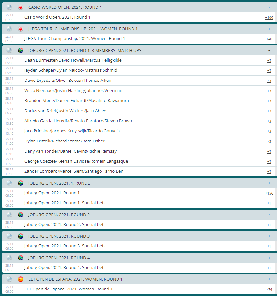Open +3 markets for Dylan Frittelli match-up

pyautogui.click(x=269, y=141)
